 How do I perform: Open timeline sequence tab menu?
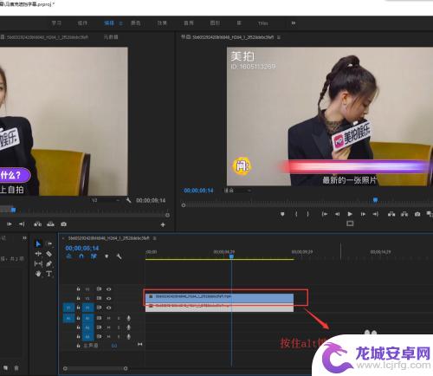pyautogui.click(x=155, y=238)
